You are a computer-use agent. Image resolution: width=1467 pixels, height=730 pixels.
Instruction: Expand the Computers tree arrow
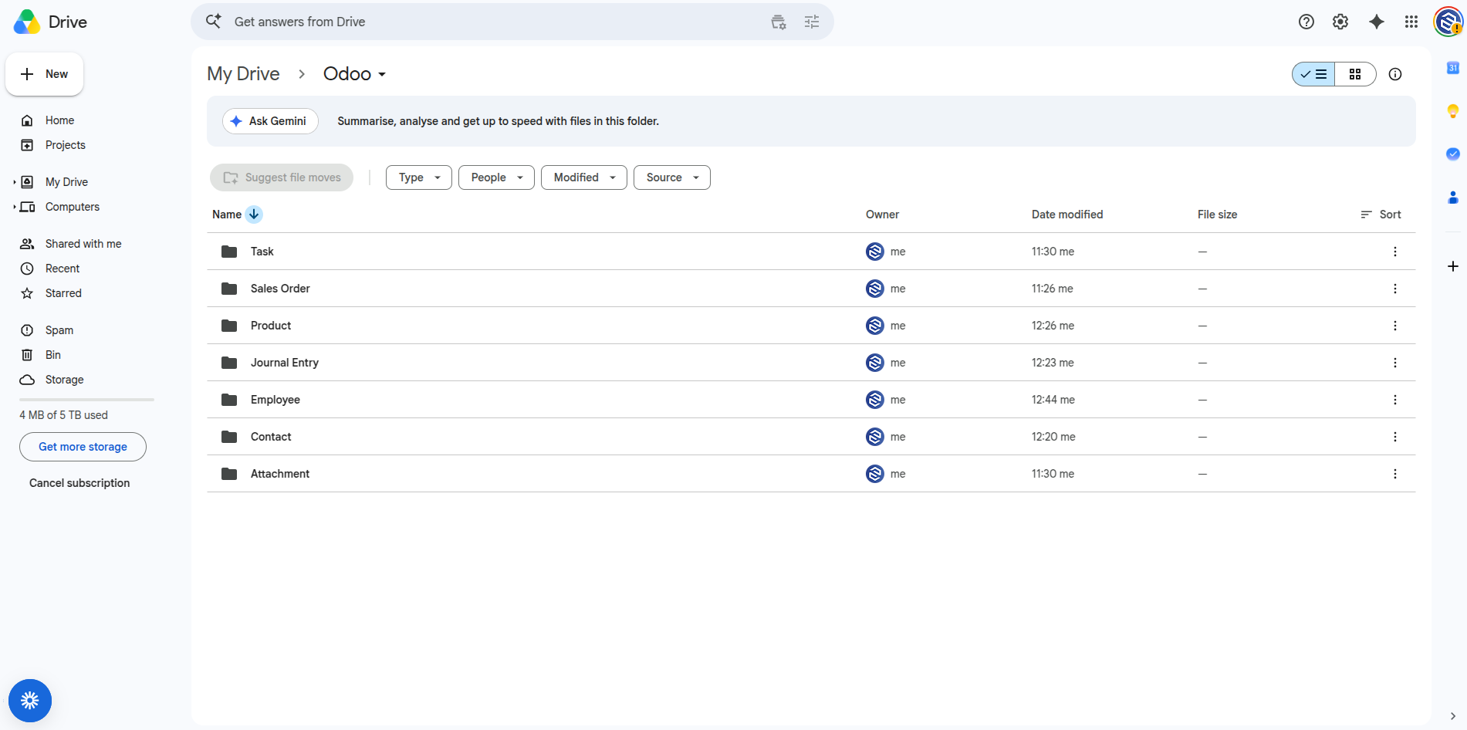tap(14, 207)
